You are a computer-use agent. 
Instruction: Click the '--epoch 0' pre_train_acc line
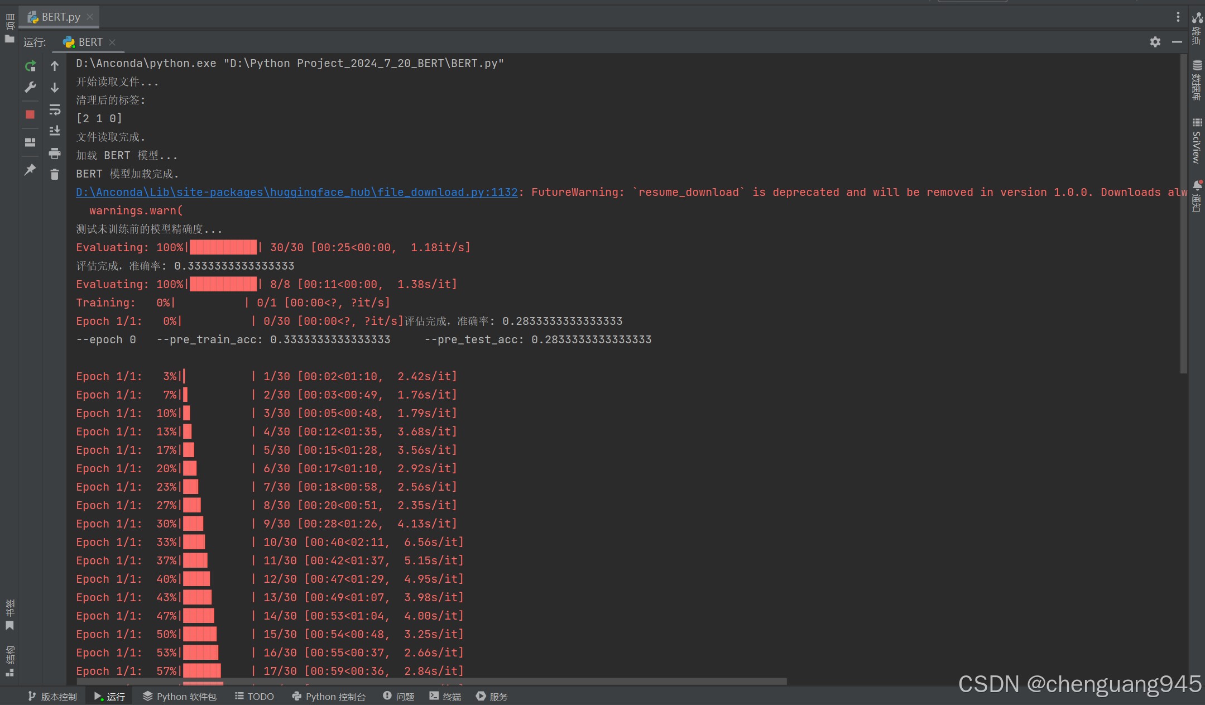(363, 339)
